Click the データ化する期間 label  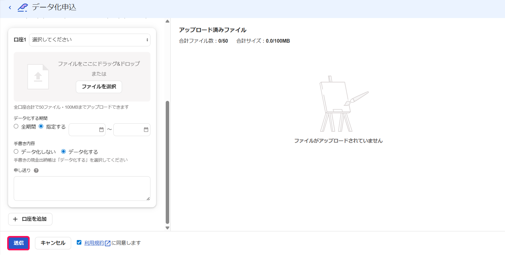31,118
